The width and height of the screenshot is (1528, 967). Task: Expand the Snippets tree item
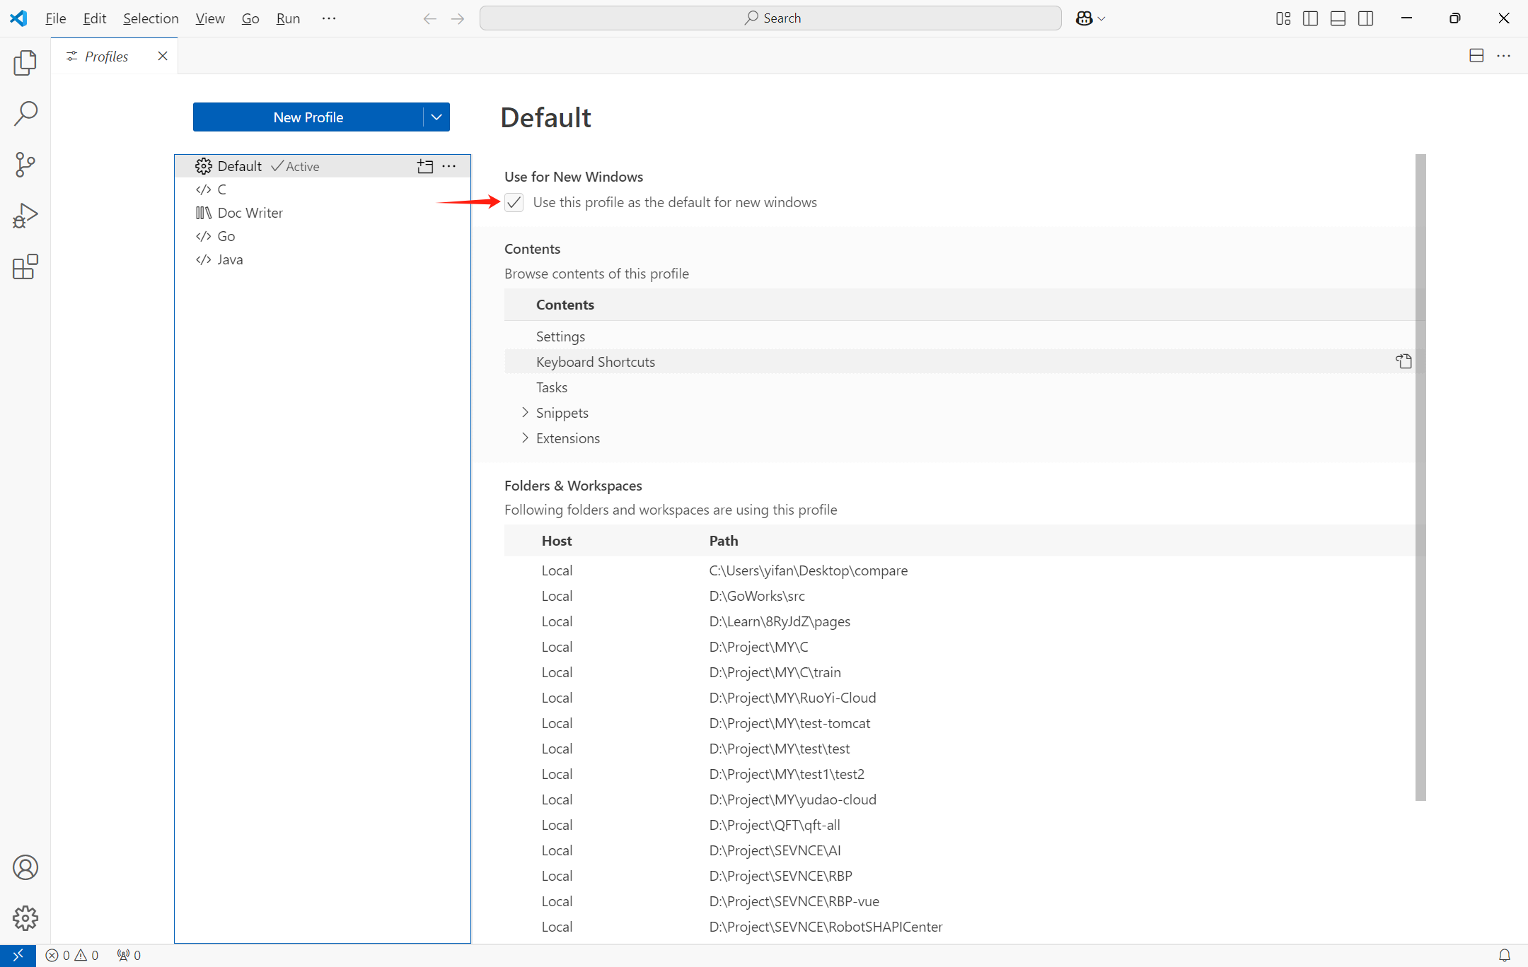click(x=525, y=412)
